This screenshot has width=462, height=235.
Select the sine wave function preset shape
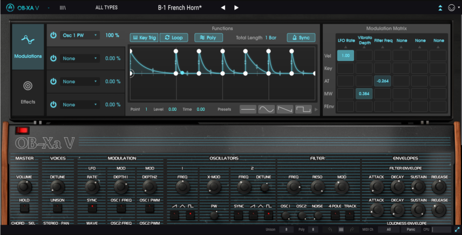click(x=267, y=109)
